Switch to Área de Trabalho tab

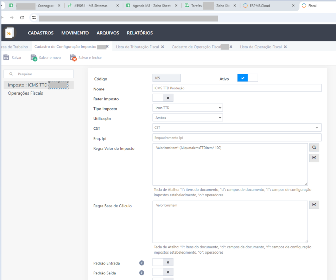14,47
